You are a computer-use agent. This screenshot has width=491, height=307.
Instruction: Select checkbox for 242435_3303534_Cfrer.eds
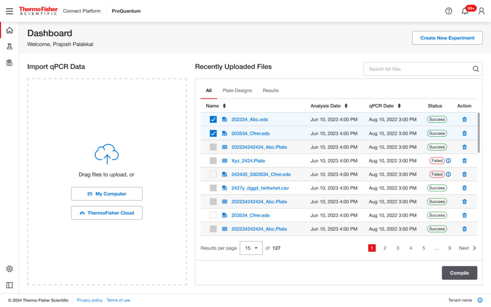point(213,174)
